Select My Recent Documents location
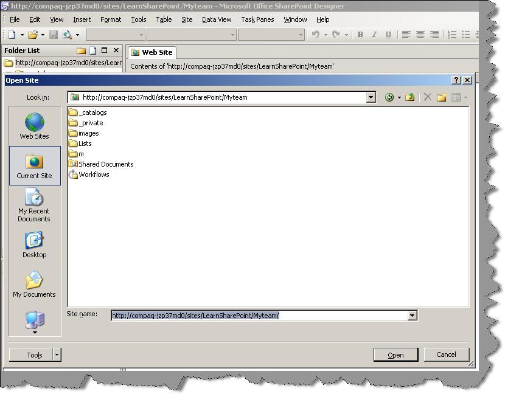Viewport: 505px width, 394px height. click(x=34, y=205)
